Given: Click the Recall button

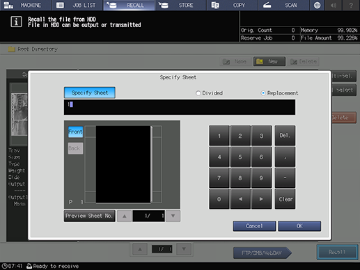Looking at the screenshot, I should tap(337, 252).
